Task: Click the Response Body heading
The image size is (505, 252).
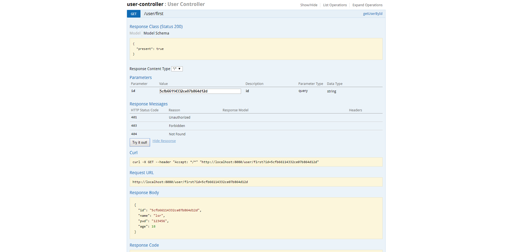Action: pos(144,193)
